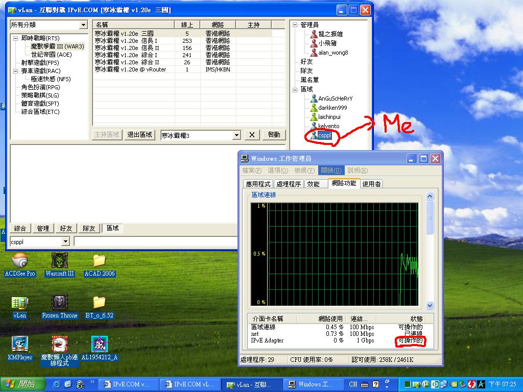This screenshot has width=523, height=392.
Task: Open the 寒冰霸權3 room dropdown
Action: click(x=236, y=135)
